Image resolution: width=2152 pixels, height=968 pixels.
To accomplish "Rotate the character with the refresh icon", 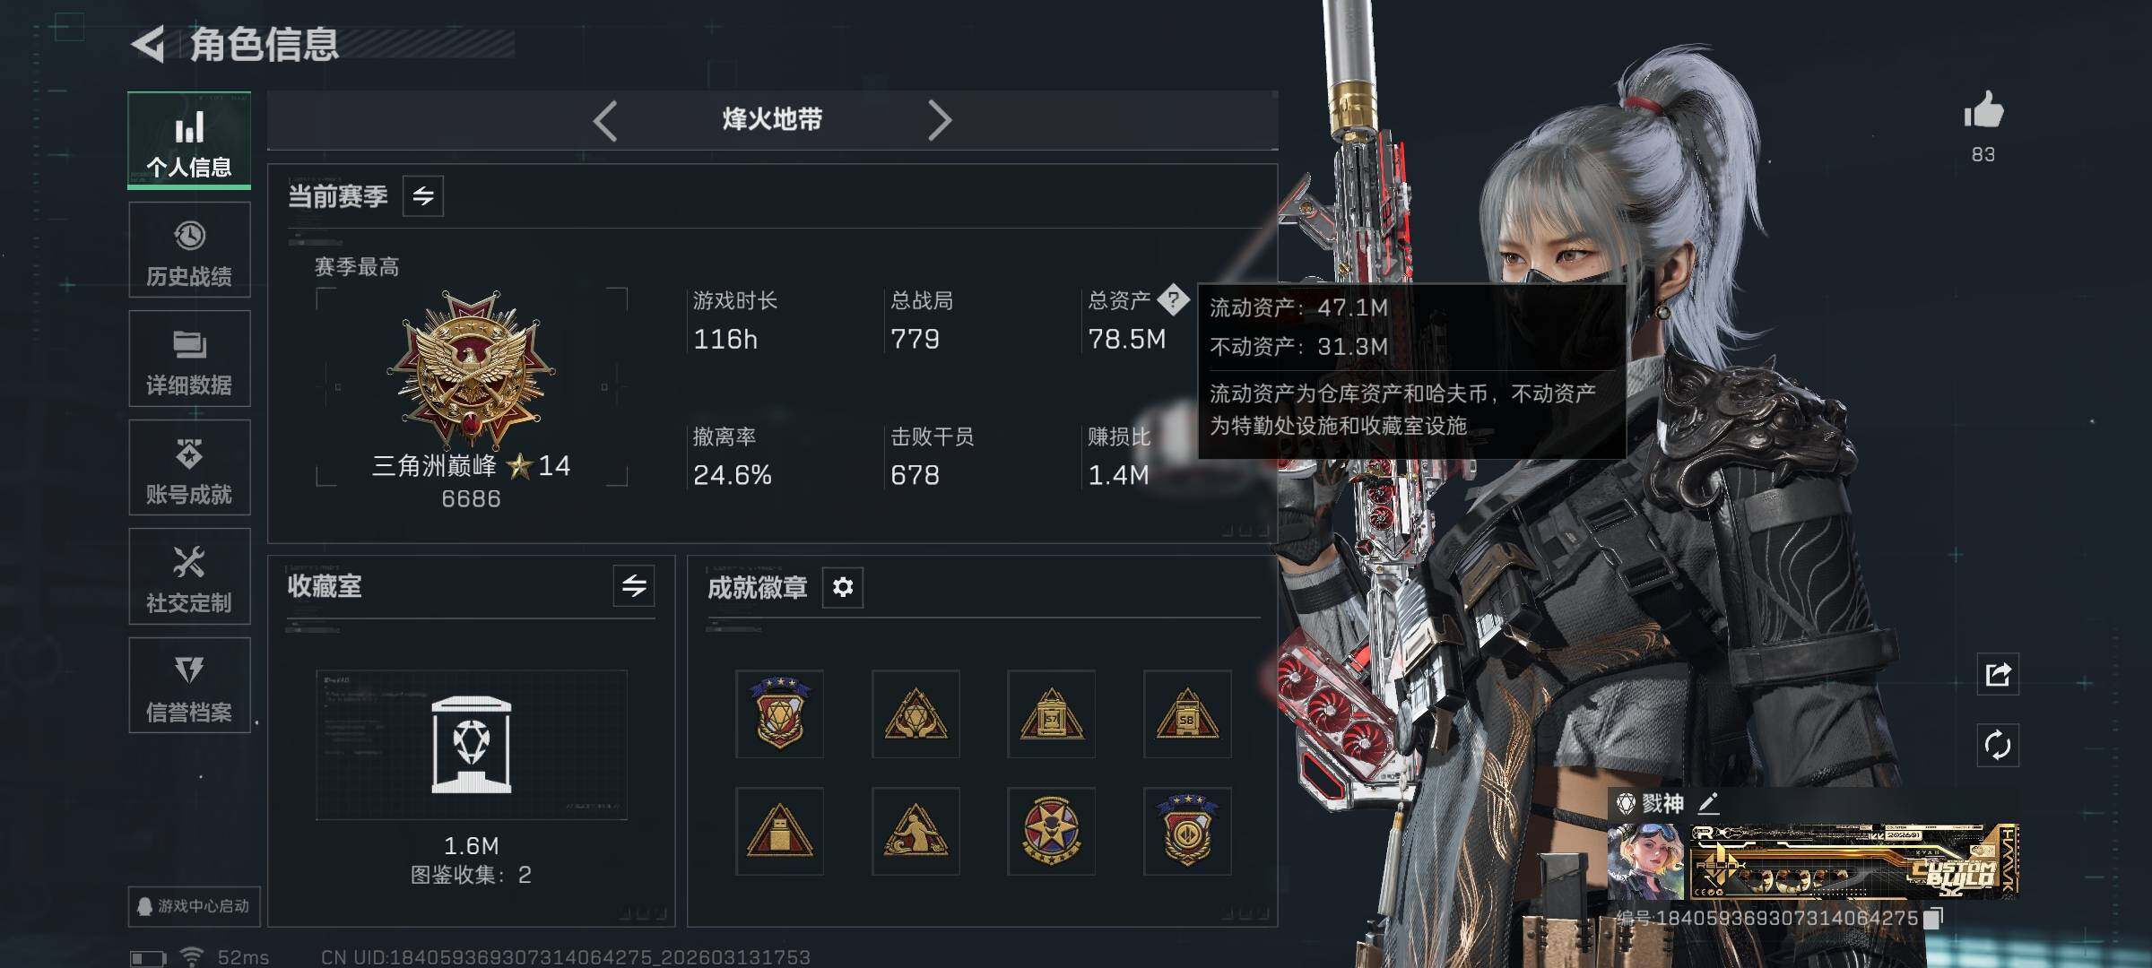I will coord(1998,746).
